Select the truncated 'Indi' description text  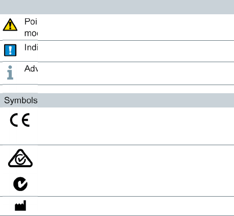click(x=31, y=47)
